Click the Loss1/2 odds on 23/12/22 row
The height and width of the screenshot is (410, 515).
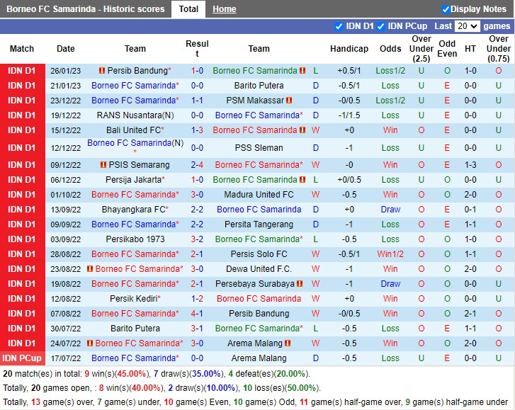tap(390, 101)
